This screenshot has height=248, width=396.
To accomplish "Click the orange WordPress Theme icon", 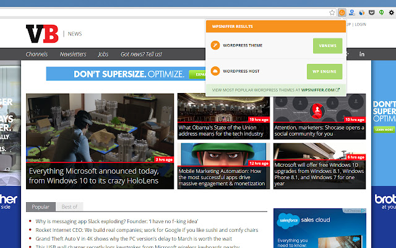I will 215,45.
